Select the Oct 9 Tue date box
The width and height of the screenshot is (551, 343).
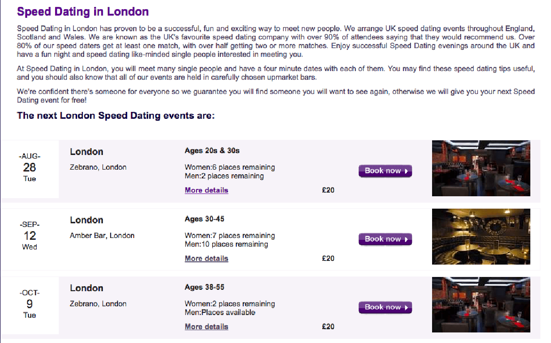pyautogui.click(x=30, y=305)
